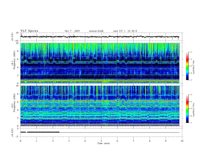Click the time axis tick label "3"
The width and height of the screenshot is (205, 158).
coord(69,141)
